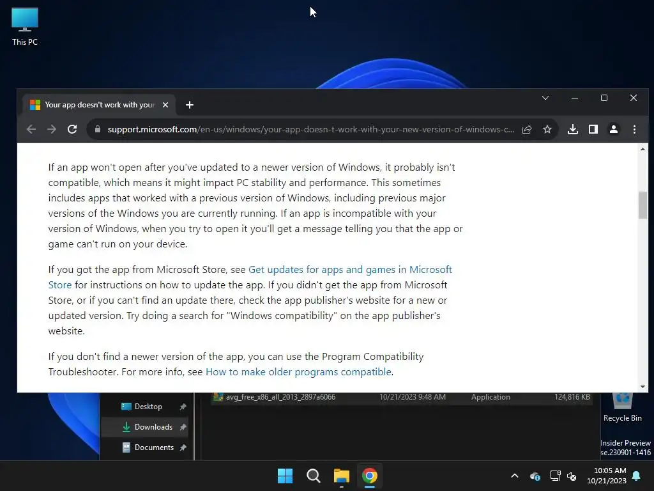
Task: Open notifications bell icon
Action: (x=637, y=476)
